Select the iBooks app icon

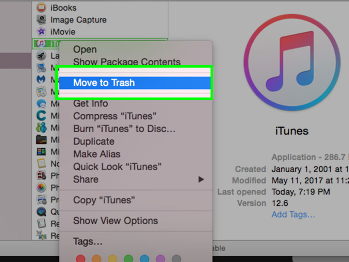click(x=41, y=8)
